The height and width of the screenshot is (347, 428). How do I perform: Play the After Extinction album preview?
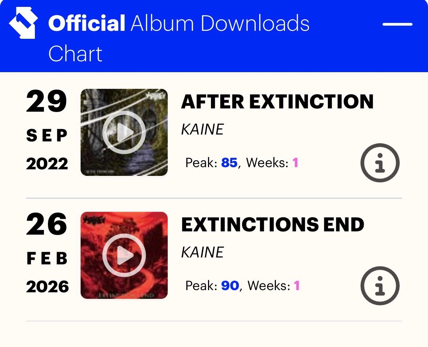124,132
